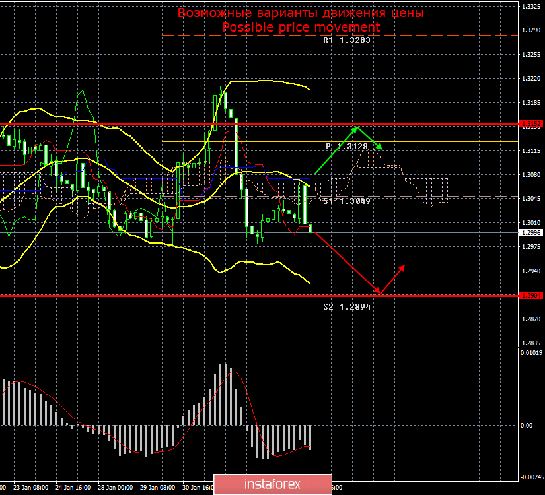Click the 28 Jan 00:00 time axis label

tap(115, 488)
